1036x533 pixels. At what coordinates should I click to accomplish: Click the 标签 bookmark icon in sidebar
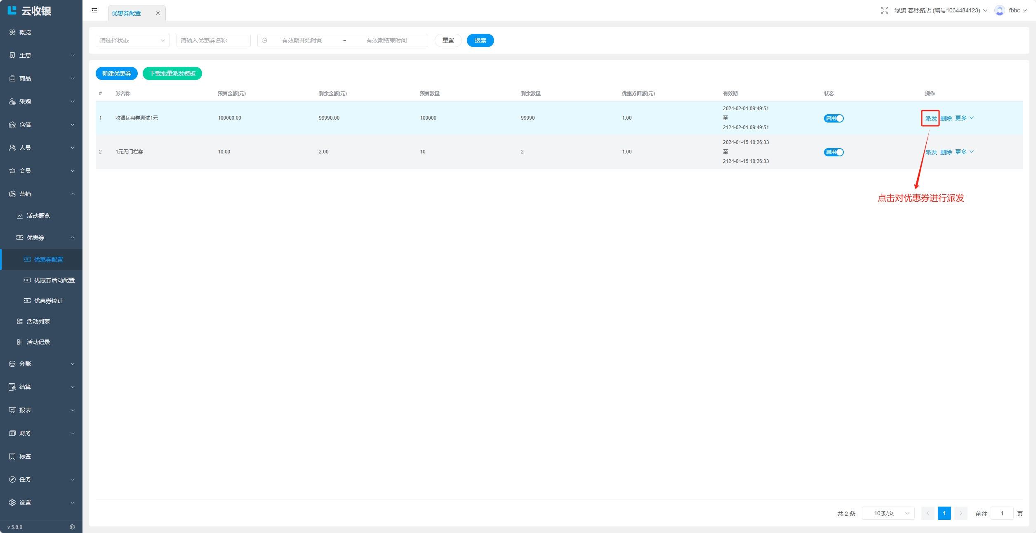point(12,456)
